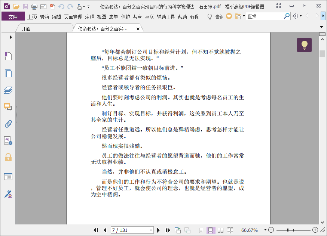The height and width of the screenshot is (236, 327).
Task: Open the zoom percentage dropdown
Action: pyautogui.click(x=265, y=230)
